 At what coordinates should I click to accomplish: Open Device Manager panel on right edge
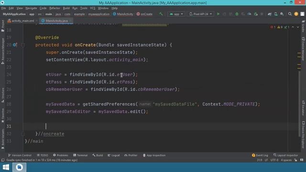(303, 49)
